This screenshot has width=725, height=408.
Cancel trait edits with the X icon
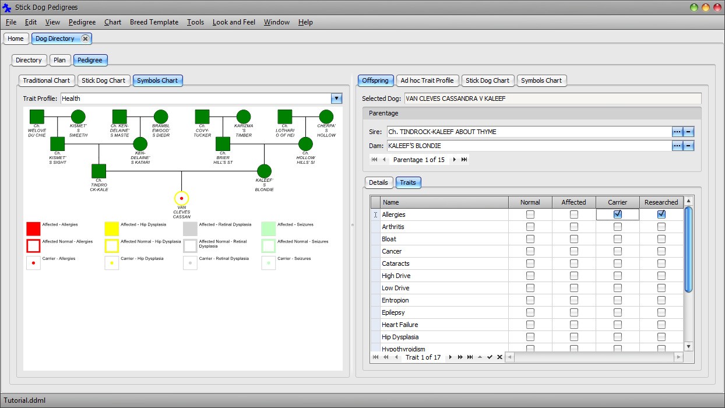[499, 357]
